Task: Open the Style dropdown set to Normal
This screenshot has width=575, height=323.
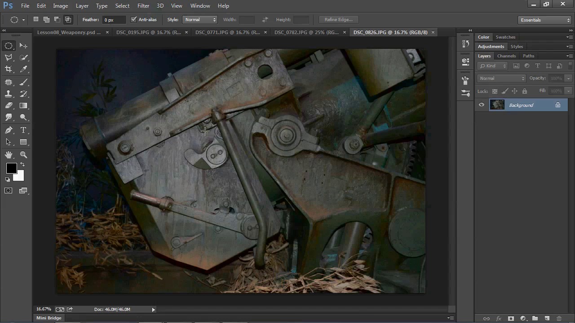Action: [x=200, y=20]
